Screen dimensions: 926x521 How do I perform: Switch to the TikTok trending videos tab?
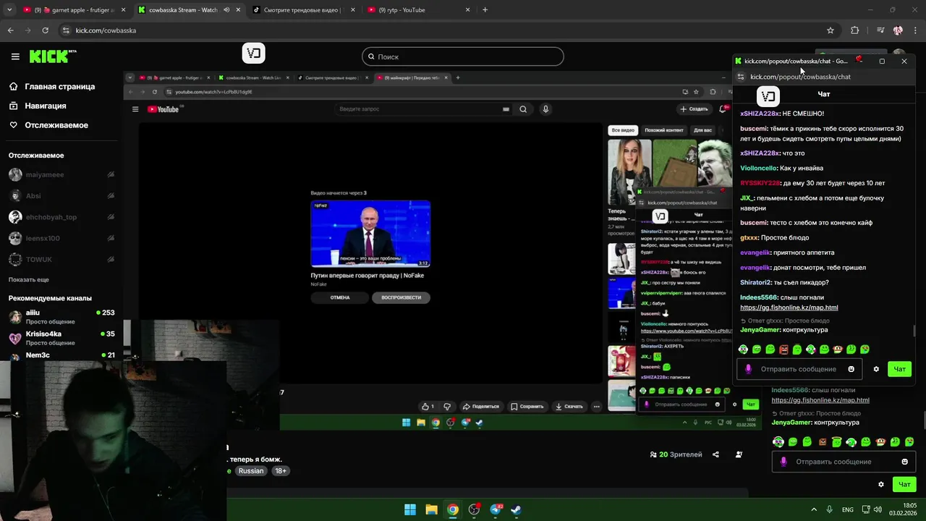pos(302,10)
